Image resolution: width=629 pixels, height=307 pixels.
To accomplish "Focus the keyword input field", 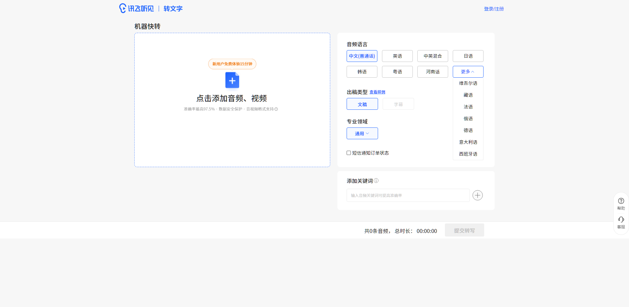I will click(408, 195).
